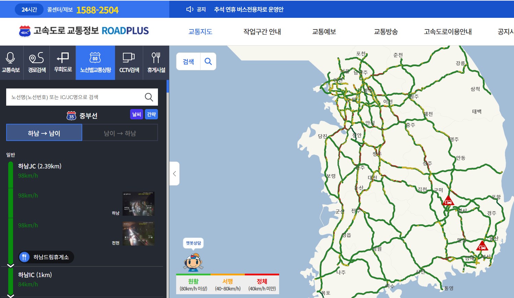Click the 하남IC (1km) section title
The height and width of the screenshot is (298, 514).
pyautogui.click(x=35, y=275)
